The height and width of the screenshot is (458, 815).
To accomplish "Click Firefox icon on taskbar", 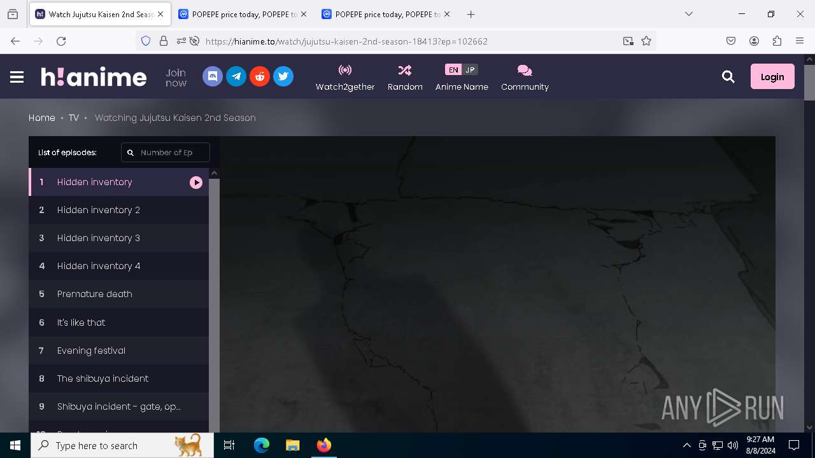I will (324, 445).
